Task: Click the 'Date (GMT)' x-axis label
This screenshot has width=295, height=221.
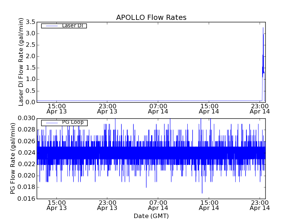Action: click(151, 216)
